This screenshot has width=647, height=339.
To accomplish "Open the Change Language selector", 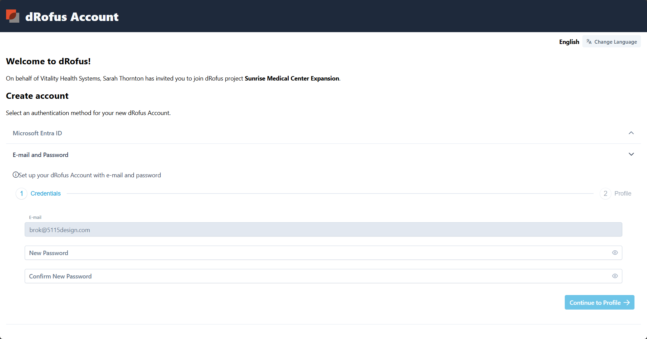I will coord(611,42).
